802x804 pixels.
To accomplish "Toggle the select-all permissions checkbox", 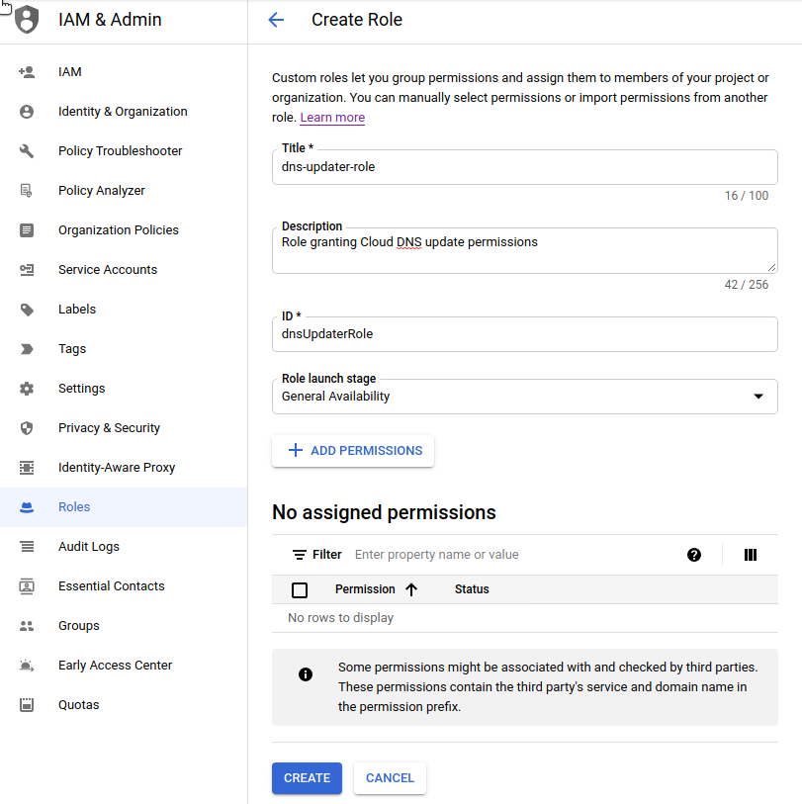I will point(301,590).
